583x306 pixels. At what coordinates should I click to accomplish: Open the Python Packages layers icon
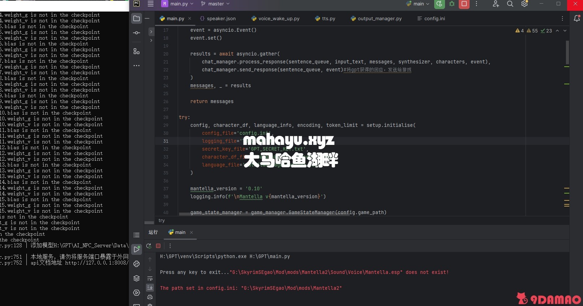point(137,278)
